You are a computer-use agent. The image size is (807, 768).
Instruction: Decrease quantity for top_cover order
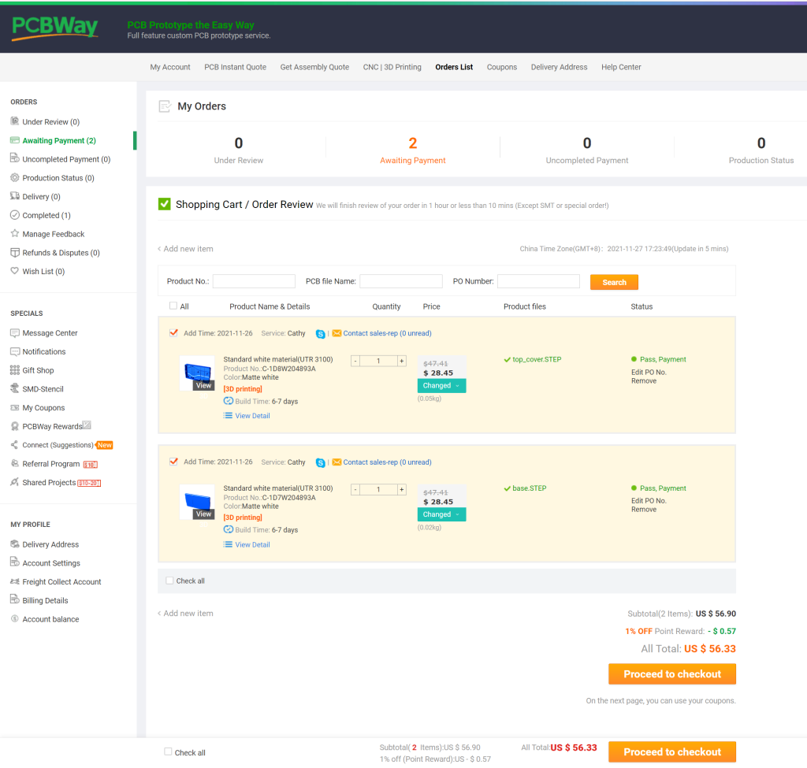[x=355, y=361]
